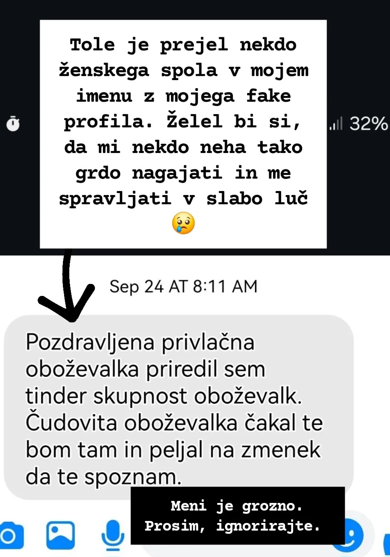390x557 pixels.
Task: Tap the crying face emoji sticker
Action: point(183,223)
